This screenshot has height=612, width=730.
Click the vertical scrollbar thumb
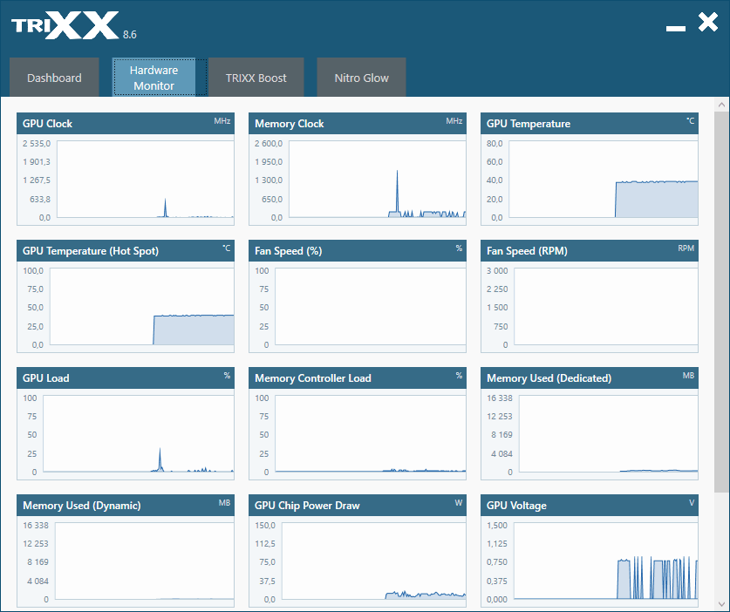721,301
